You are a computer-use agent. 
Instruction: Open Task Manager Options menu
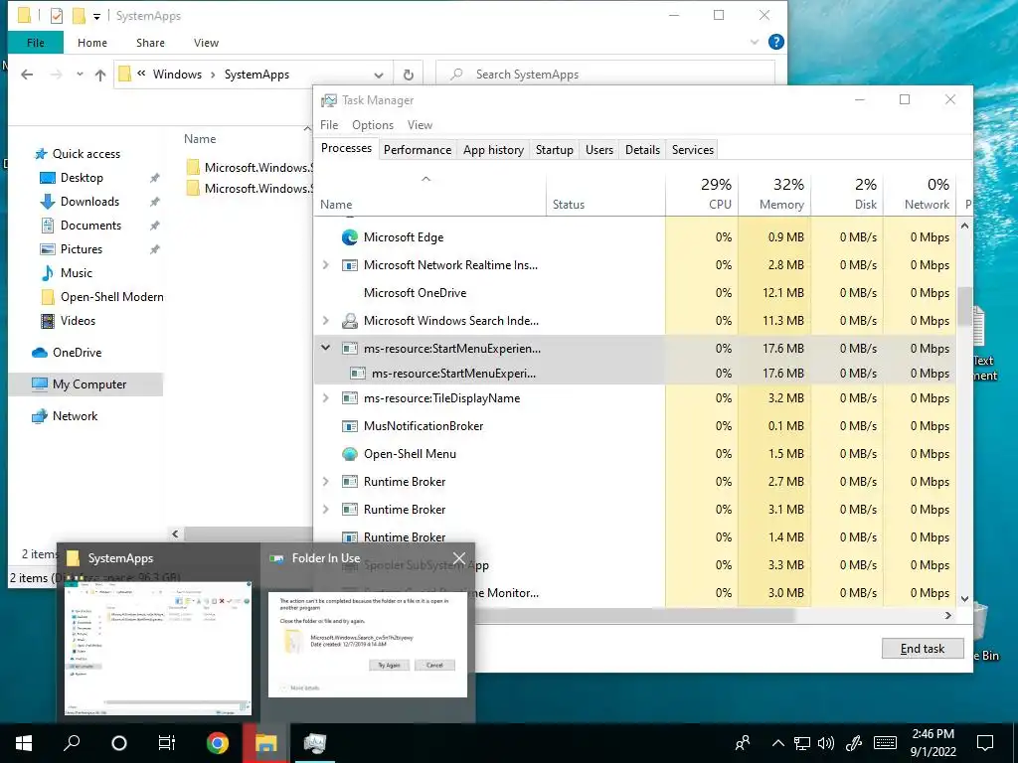click(x=373, y=125)
